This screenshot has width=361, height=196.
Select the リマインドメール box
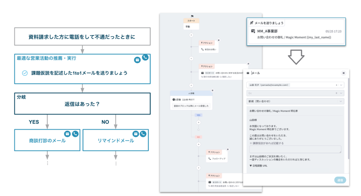(x=116, y=140)
